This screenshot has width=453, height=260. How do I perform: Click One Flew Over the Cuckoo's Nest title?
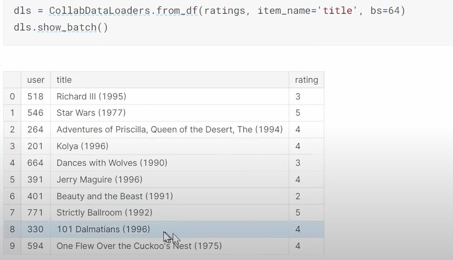139,246
